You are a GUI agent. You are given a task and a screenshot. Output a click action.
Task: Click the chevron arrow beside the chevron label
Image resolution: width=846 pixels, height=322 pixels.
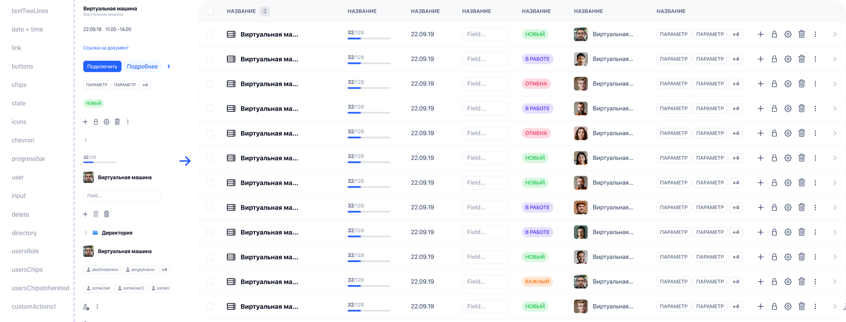pyautogui.click(x=86, y=140)
